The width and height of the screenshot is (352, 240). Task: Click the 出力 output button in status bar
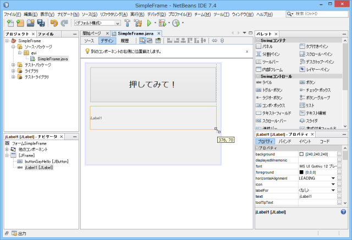[x=19, y=233]
